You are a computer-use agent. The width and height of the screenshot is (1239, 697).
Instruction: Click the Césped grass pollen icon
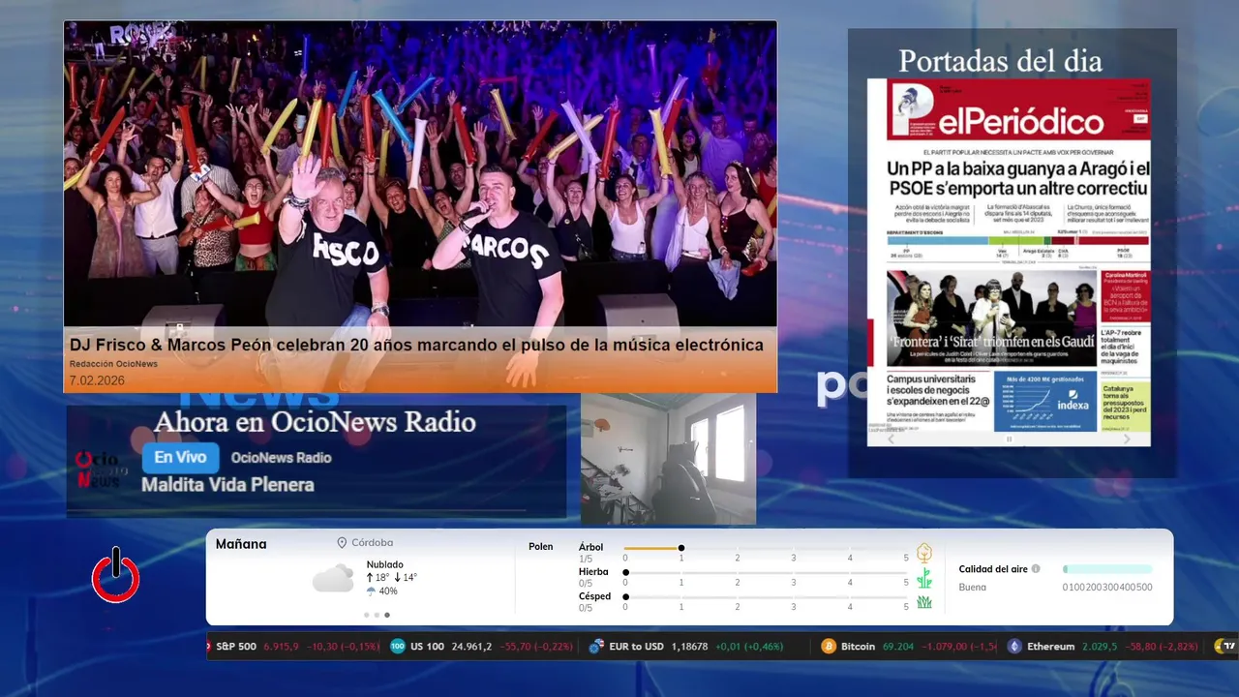pos(924,602)
